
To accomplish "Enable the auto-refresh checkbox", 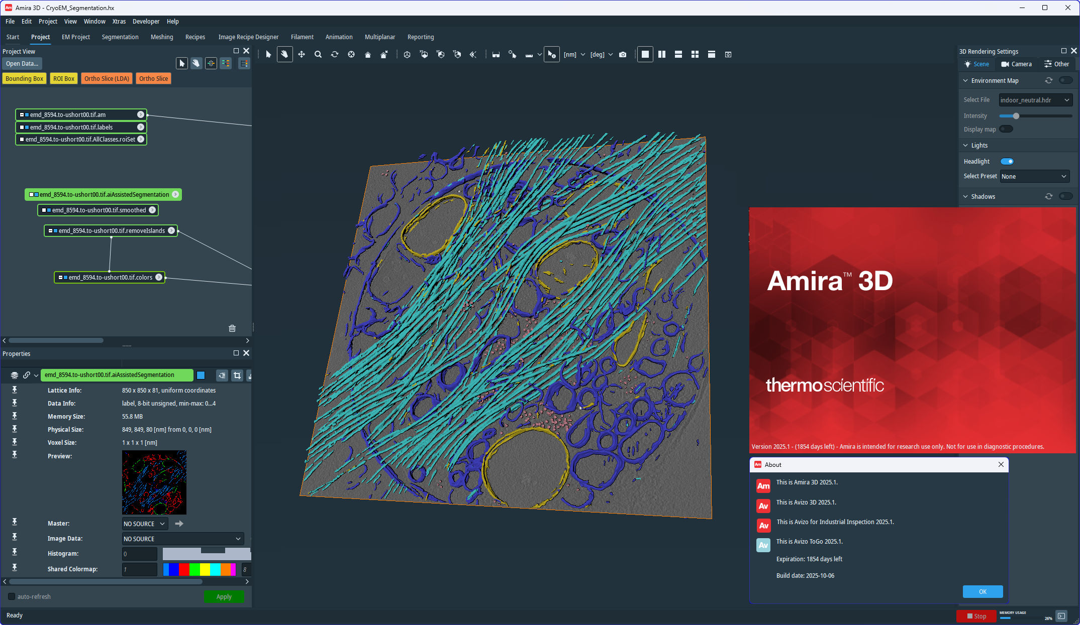I will pos(12,596).
